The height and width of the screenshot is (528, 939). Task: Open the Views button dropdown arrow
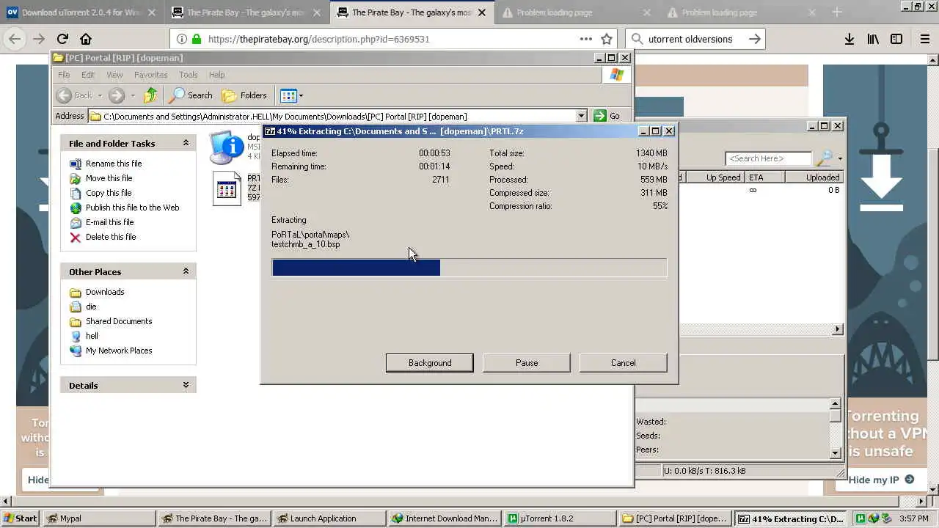click(x=301, y=95)
